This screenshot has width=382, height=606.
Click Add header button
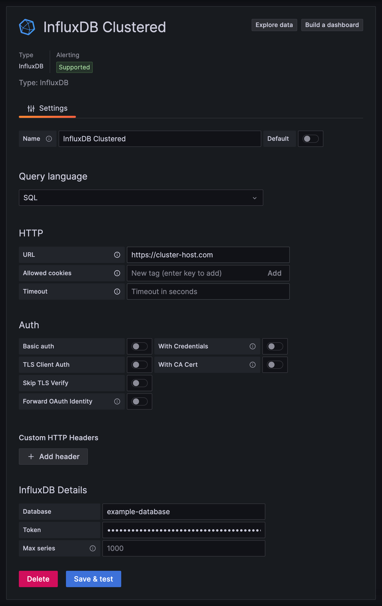tap(53, 457)
